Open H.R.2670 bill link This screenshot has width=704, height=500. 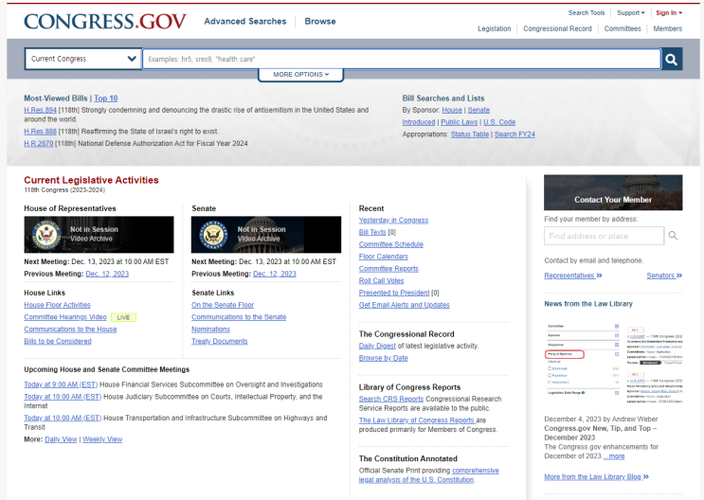(39, 144)
